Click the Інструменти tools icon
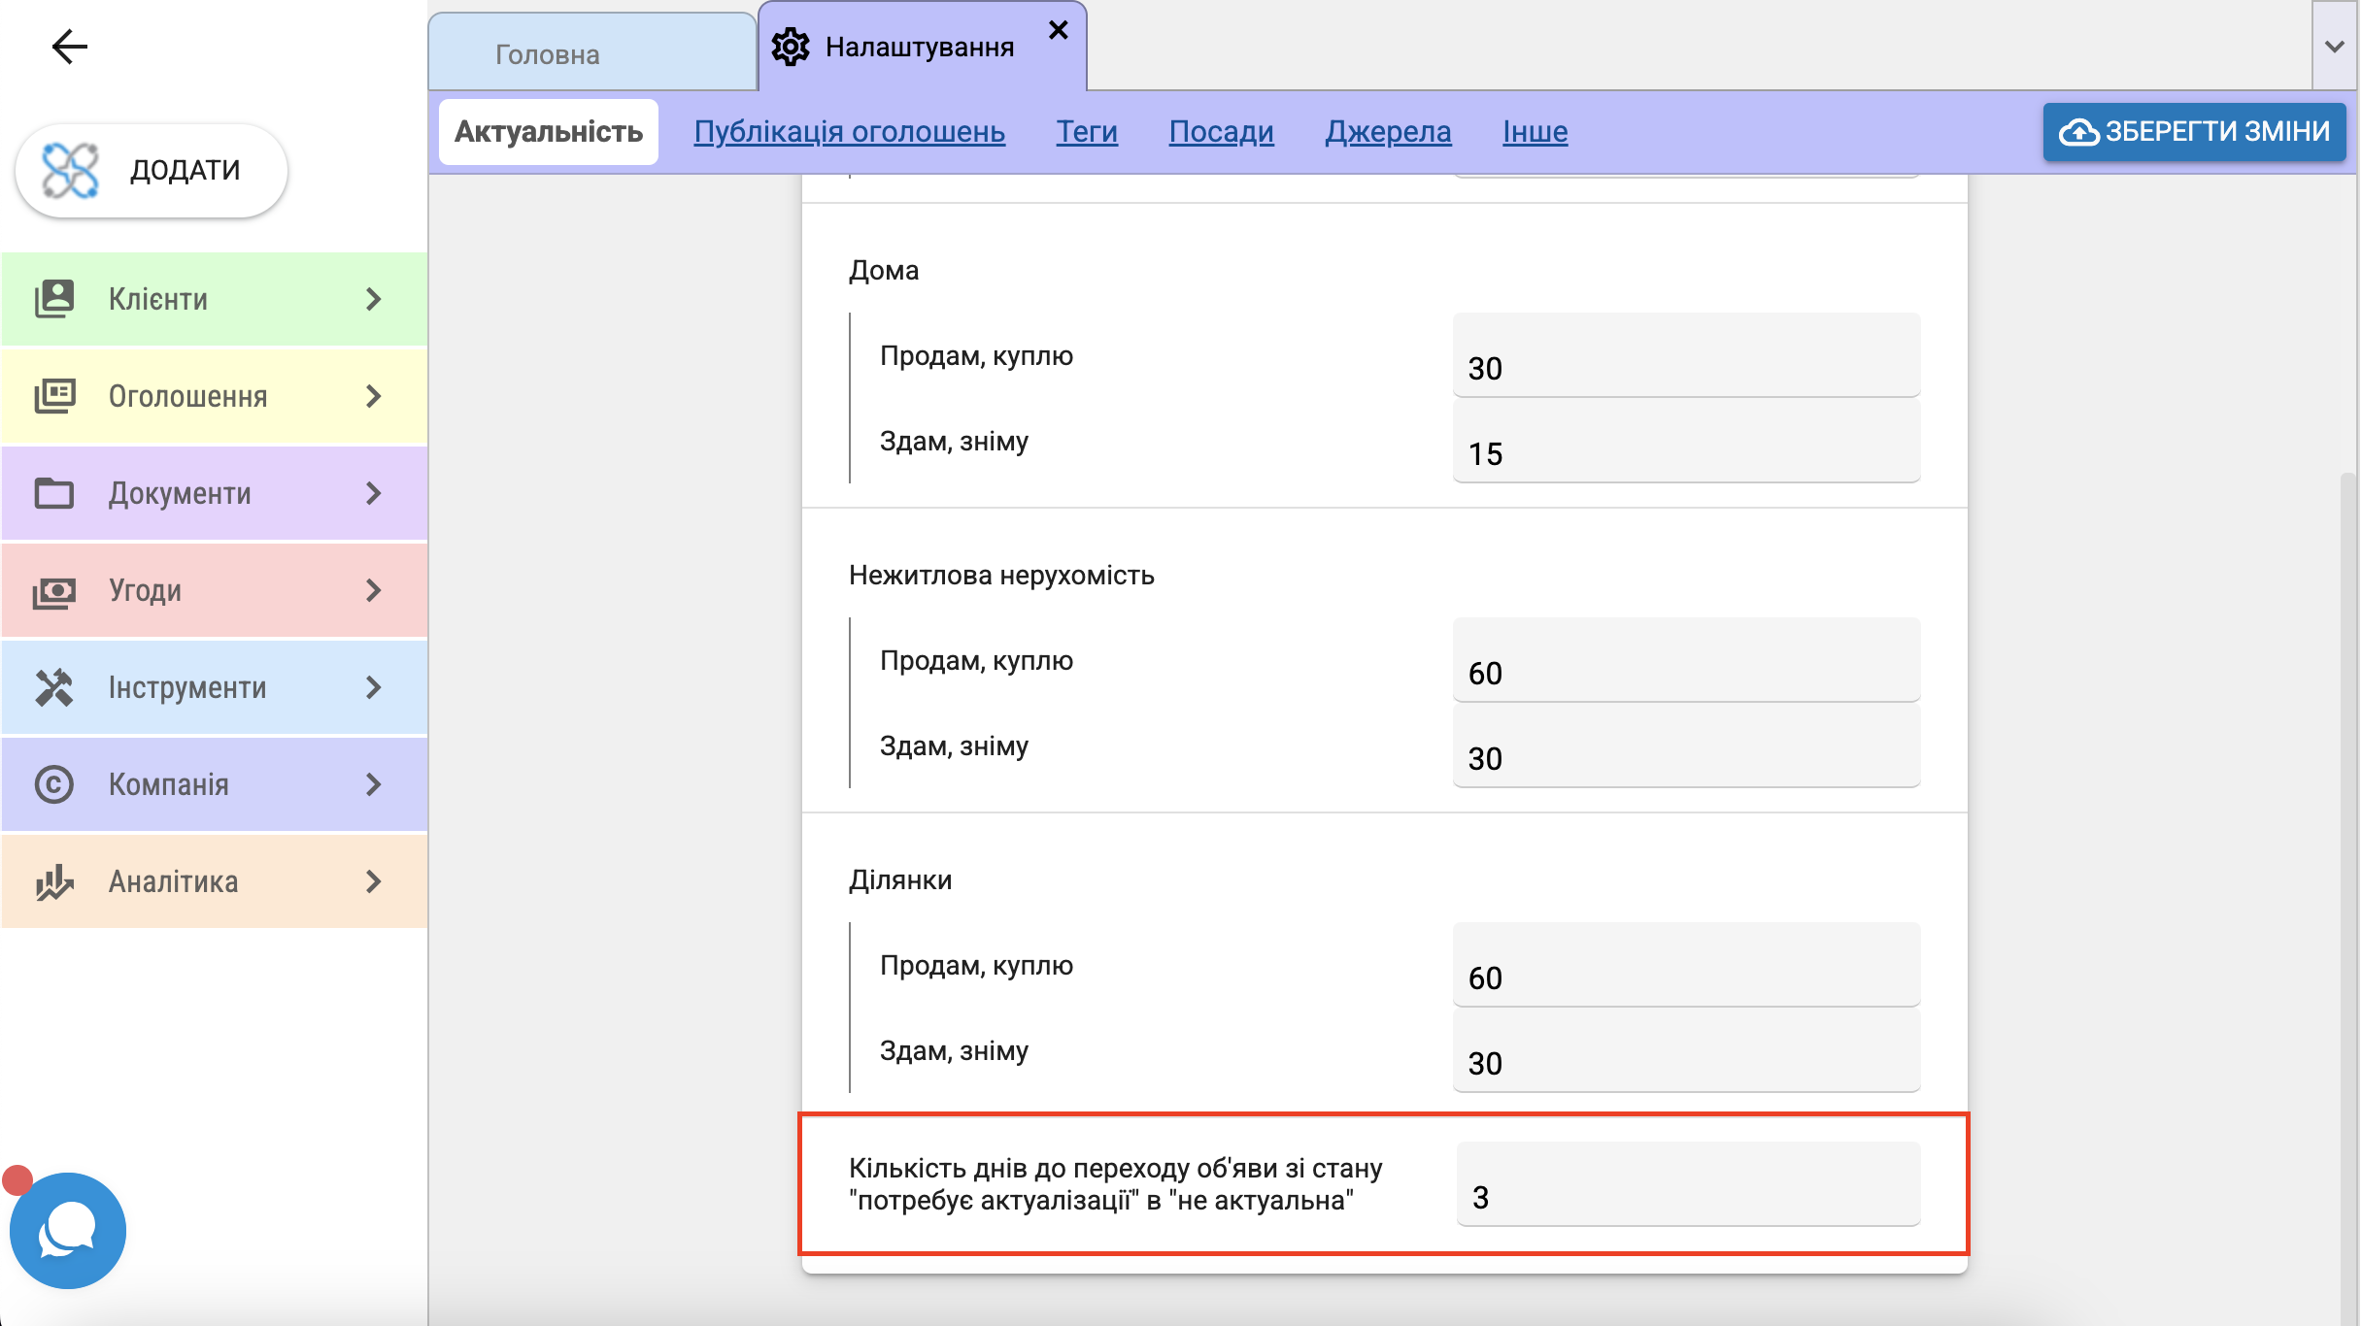2362x1326 pixels. tap(54, 687)
